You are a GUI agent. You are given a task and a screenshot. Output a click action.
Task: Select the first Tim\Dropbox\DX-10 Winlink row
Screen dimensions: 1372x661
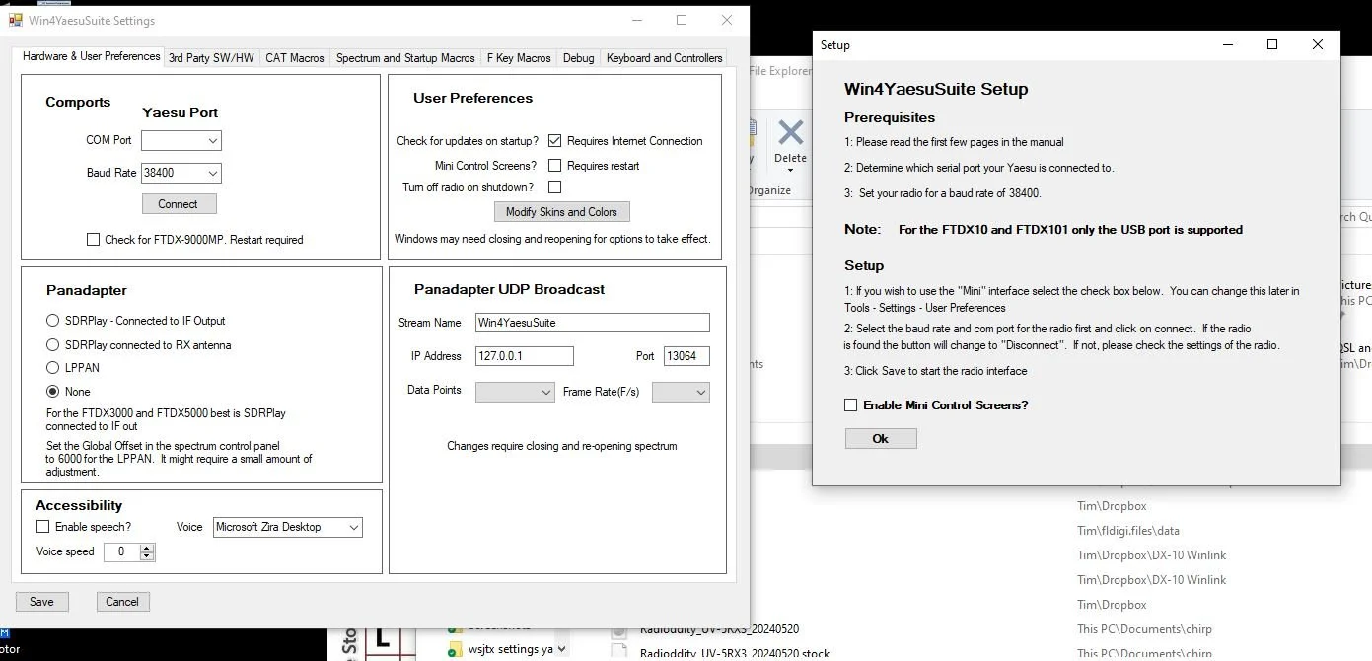[1151, 555]
